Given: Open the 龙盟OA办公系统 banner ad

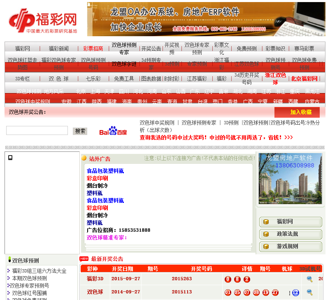Looking at the screenshot, I should click(x=206, y=19).
